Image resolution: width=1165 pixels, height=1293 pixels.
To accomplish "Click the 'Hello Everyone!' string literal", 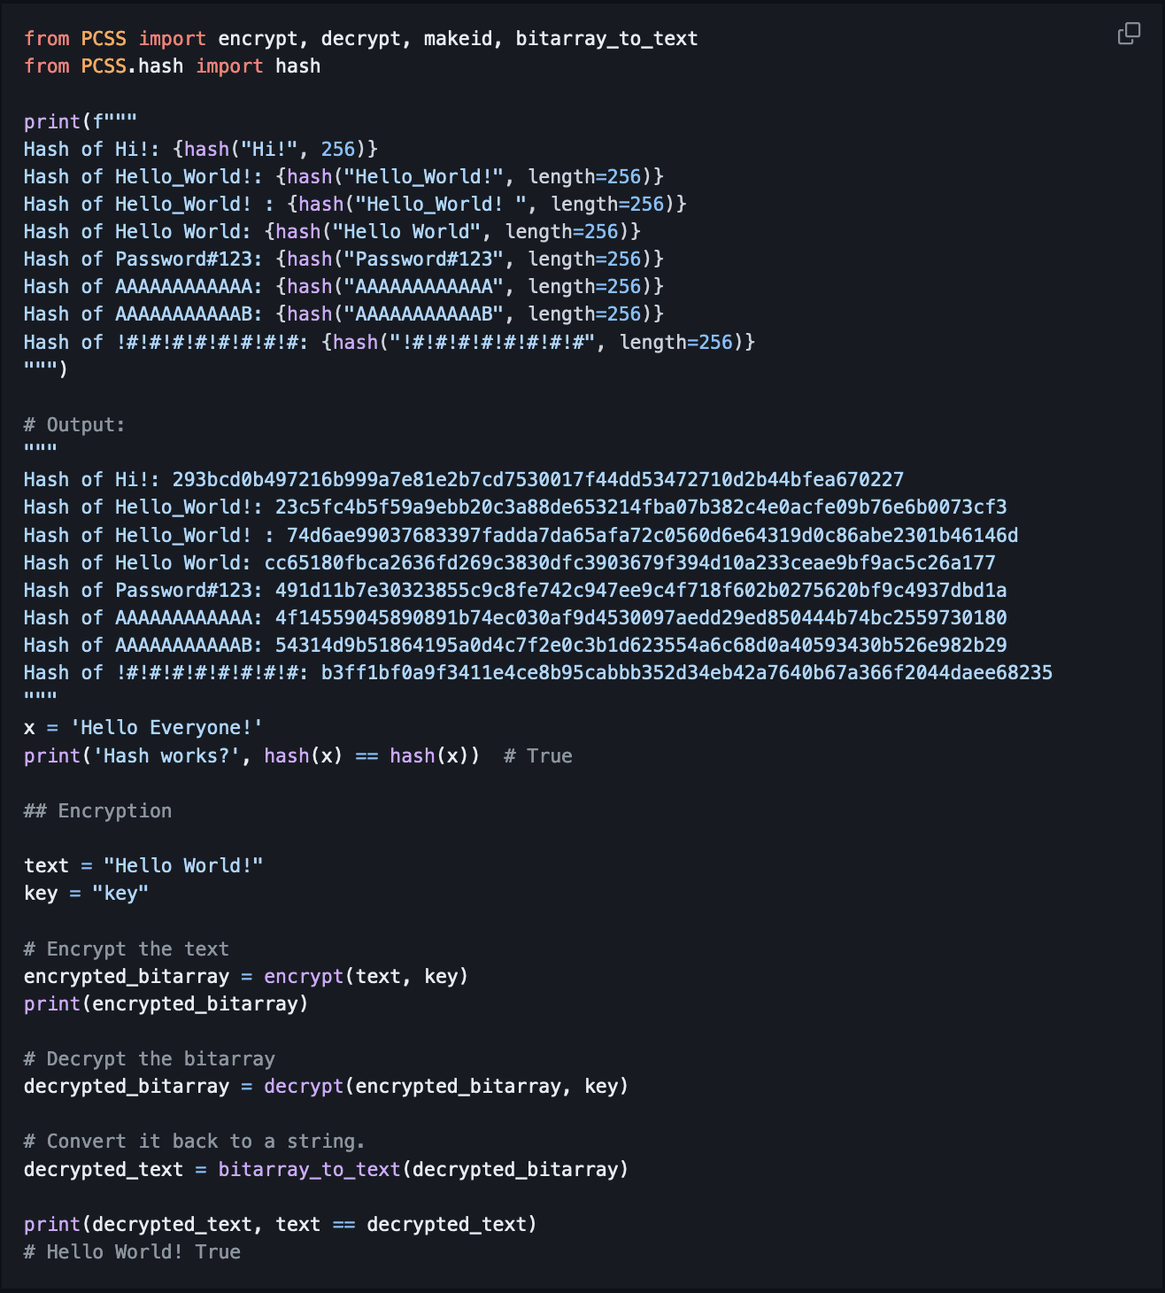I will pos(166,728).
